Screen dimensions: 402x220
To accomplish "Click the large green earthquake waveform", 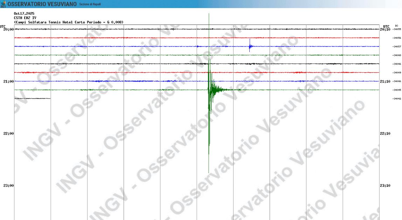I will tap(209, 105).
